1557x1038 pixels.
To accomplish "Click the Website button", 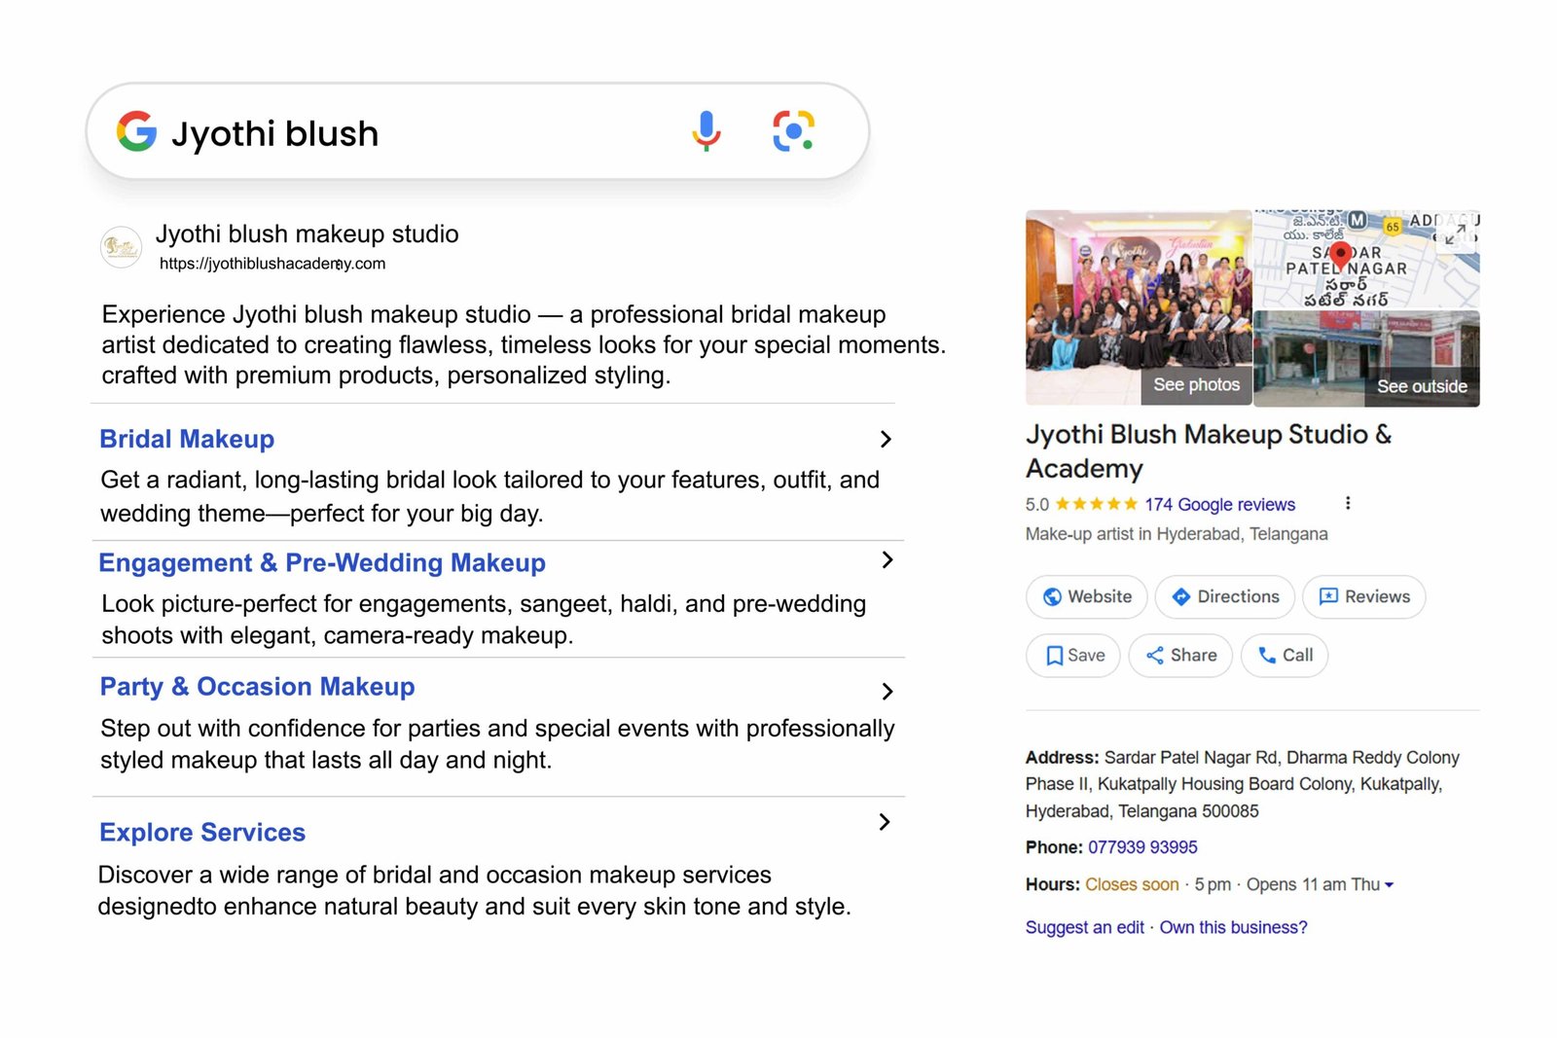I will coord(1087,597).
